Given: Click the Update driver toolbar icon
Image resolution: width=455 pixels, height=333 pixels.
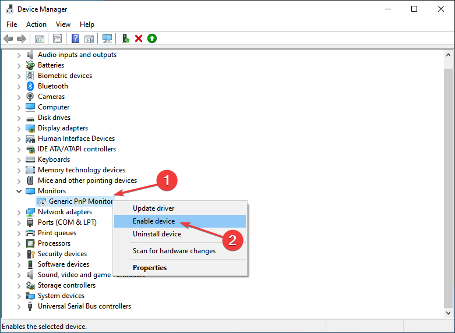Looking at the screenshot, I should [x=126, y=38].
